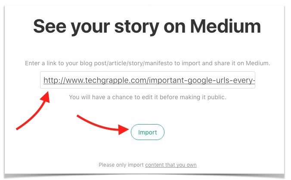The width and height of the screenshot is (291, 180).
Task: Click the word "own" in the footer link
Action: pyautogui.click(x=191, y=165)
